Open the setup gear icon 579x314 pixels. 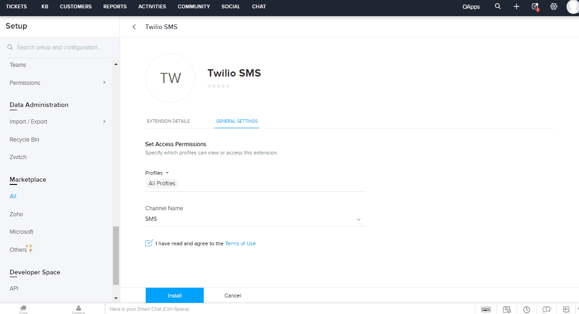(x=554, y=6)
